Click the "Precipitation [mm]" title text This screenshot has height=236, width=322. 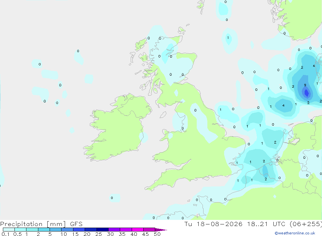[33, 224]
